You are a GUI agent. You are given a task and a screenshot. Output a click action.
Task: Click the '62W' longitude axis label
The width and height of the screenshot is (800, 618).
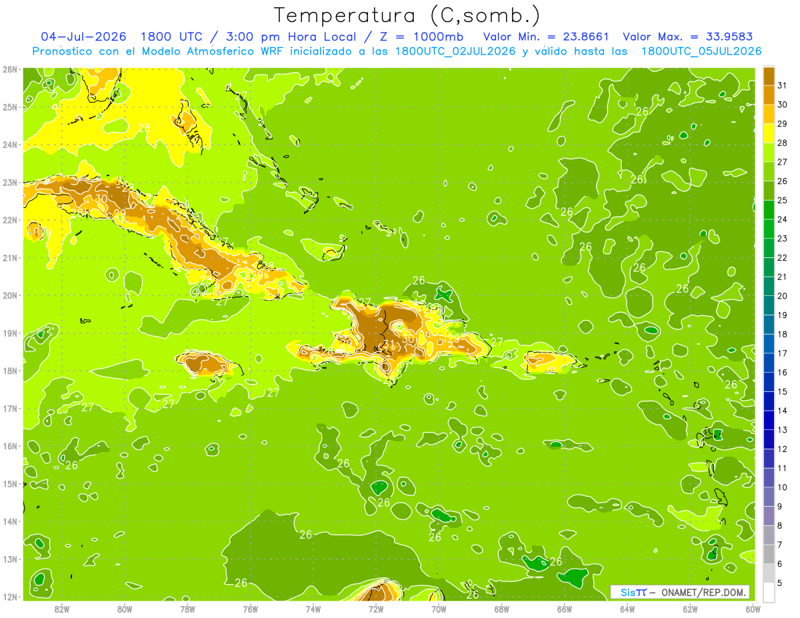pyautogui.click(x=690, y=609)
